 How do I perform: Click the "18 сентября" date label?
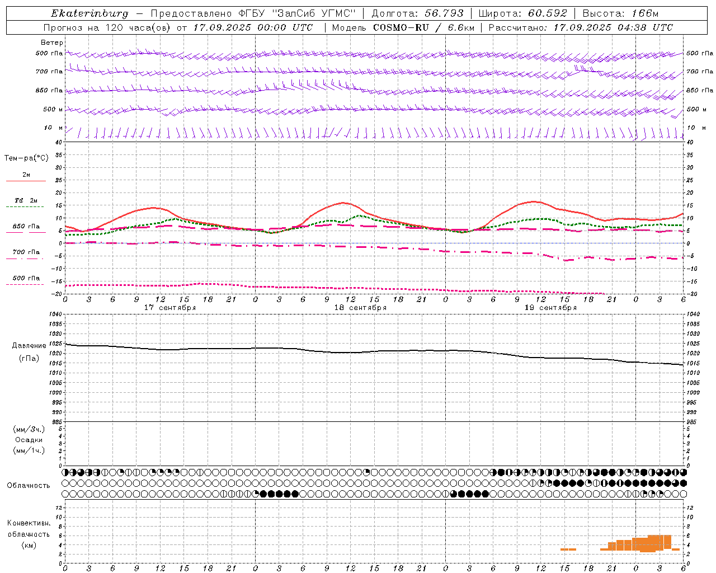point(360,308)
